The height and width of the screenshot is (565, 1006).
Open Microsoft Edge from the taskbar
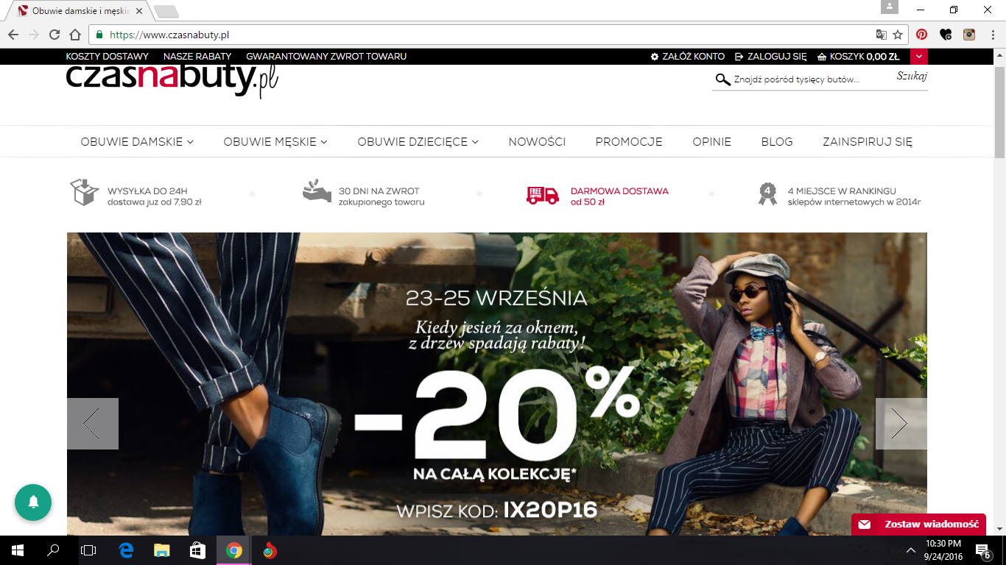coord(126,550)
